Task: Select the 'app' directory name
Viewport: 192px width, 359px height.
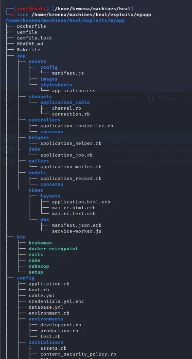Action: [21, 56]
